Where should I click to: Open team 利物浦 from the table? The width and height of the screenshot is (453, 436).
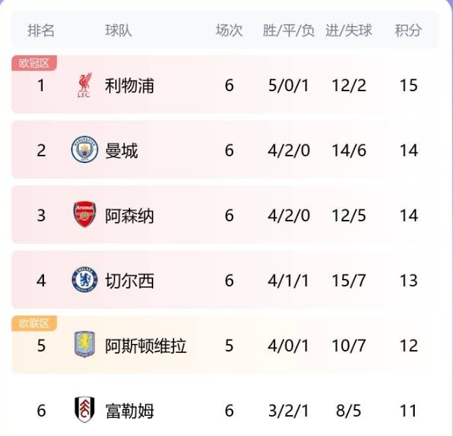click(129, 85)
